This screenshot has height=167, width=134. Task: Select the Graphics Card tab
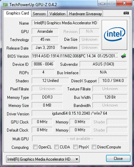[18, 13]
